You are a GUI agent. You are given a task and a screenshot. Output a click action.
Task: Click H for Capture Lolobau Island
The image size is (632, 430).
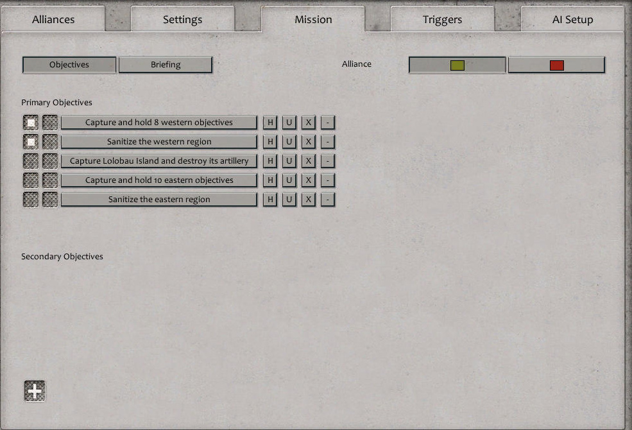pyautogui.click(x=270, y=161)
